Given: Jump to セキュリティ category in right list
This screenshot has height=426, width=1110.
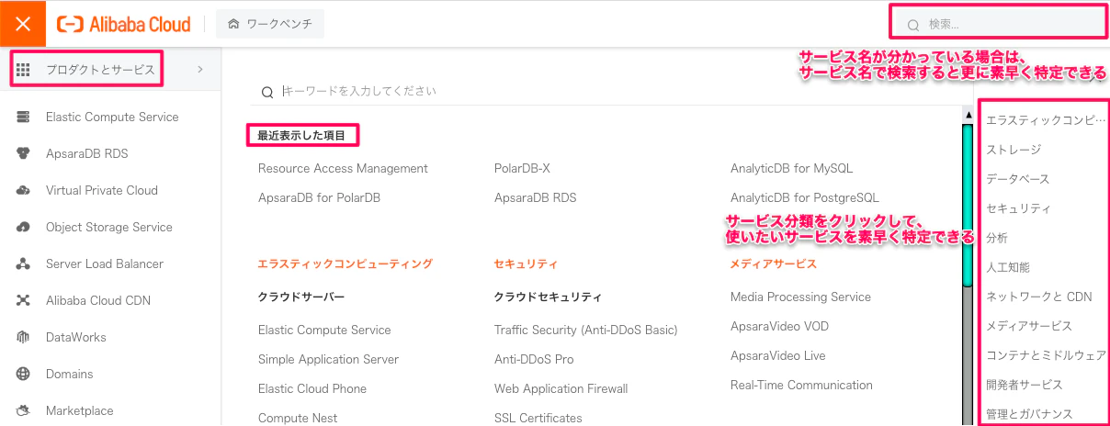Looking at the screenshot, I should 1018,208.
